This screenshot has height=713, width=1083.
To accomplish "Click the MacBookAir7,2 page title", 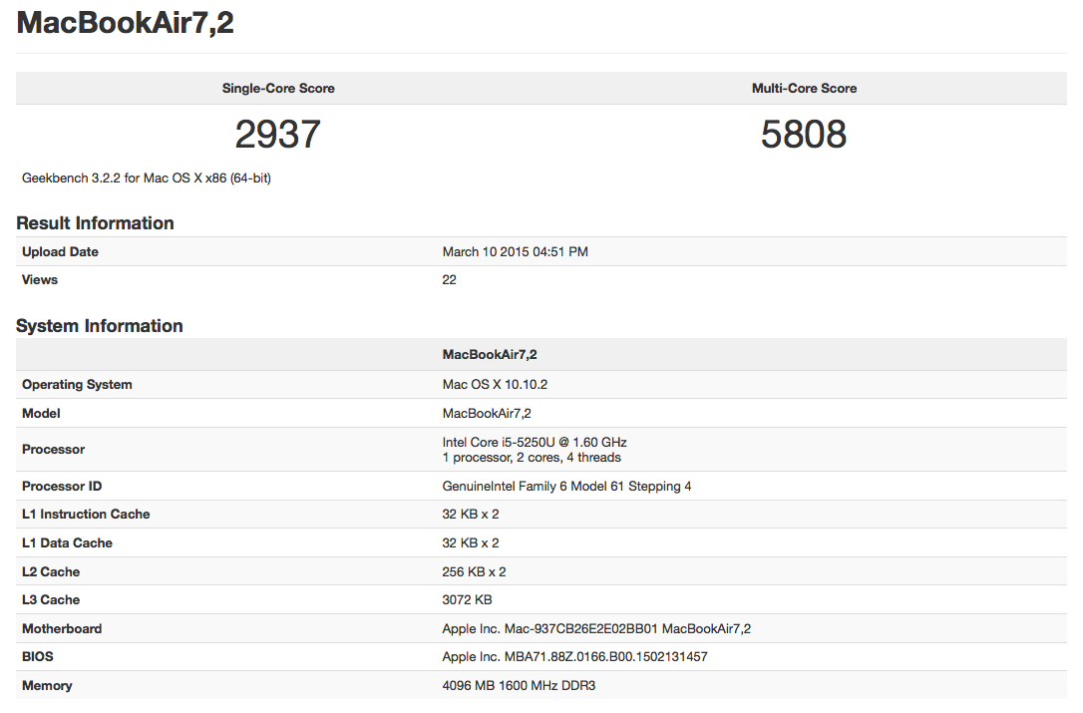I will [126, 24].
